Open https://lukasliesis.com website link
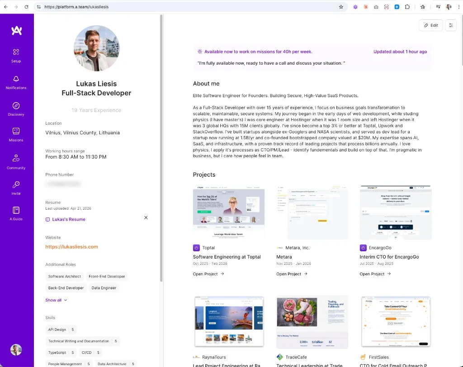463x367 pixels. [71, 247]
